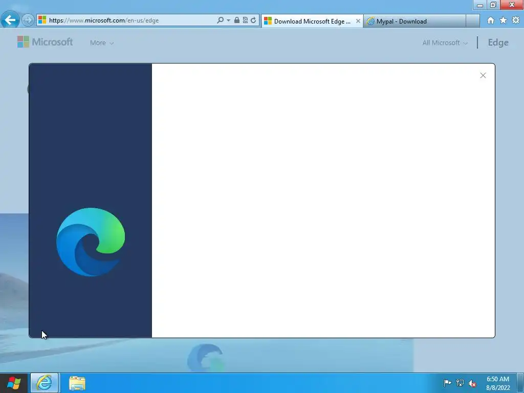Switch to the Mypal - Download tab
The width and height of the screenshot is (524, 393).
point(414,21)
